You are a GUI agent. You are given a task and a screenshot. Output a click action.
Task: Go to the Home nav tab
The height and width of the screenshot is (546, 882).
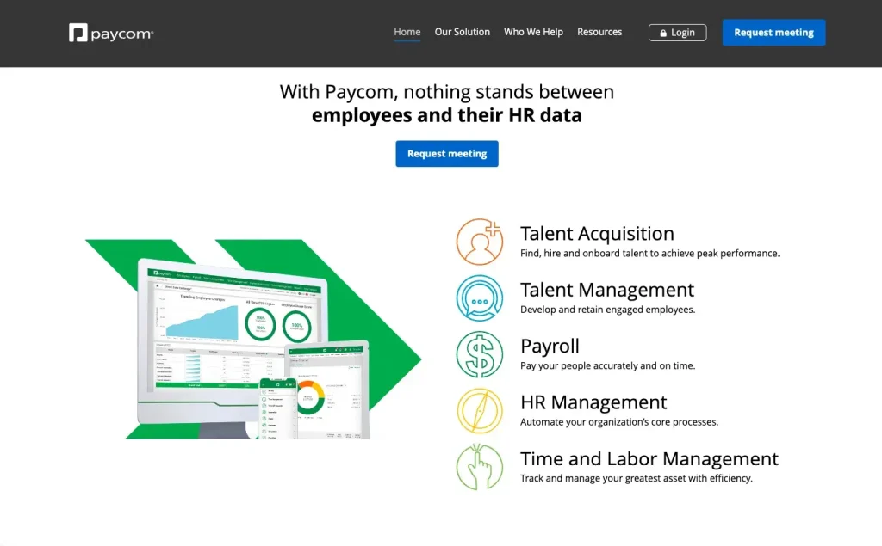click(x=407, y=32)
